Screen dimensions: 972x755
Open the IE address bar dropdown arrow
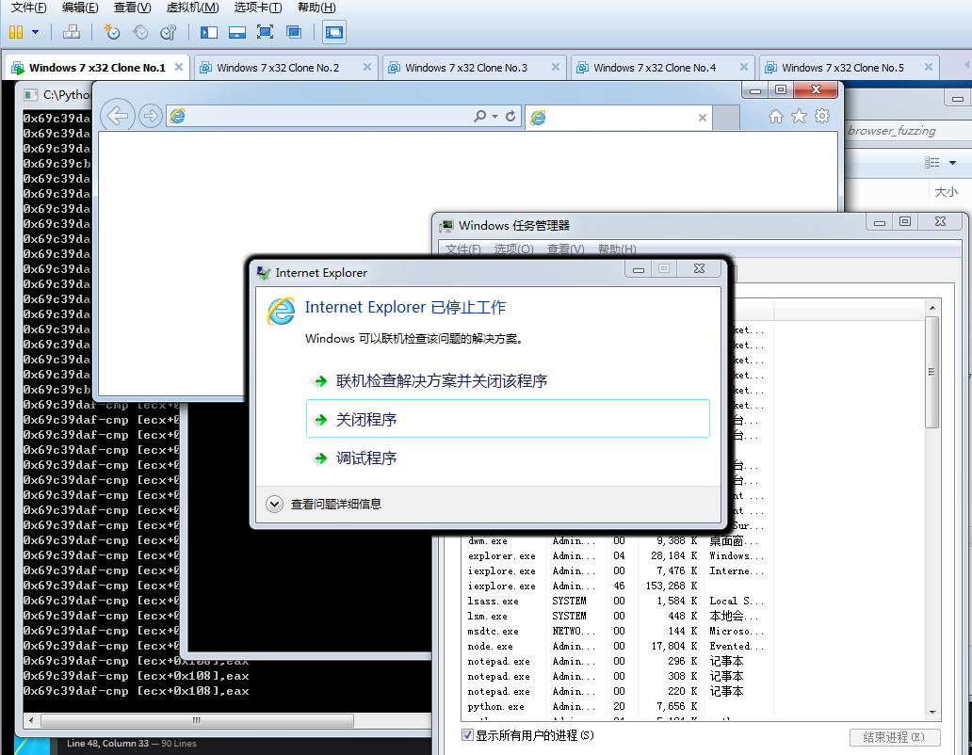[494, 117]
